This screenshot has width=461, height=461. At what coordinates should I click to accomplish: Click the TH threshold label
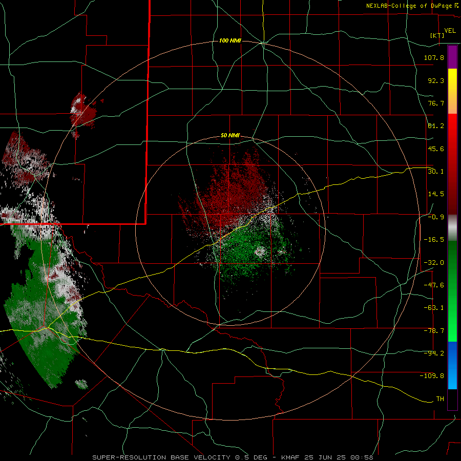(440, 399)
